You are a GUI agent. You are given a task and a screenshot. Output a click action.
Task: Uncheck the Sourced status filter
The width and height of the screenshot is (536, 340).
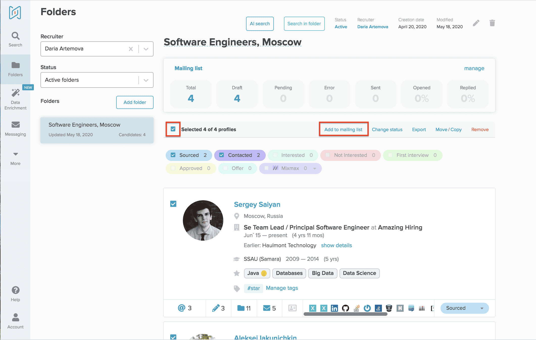click(x=173, y=155)
